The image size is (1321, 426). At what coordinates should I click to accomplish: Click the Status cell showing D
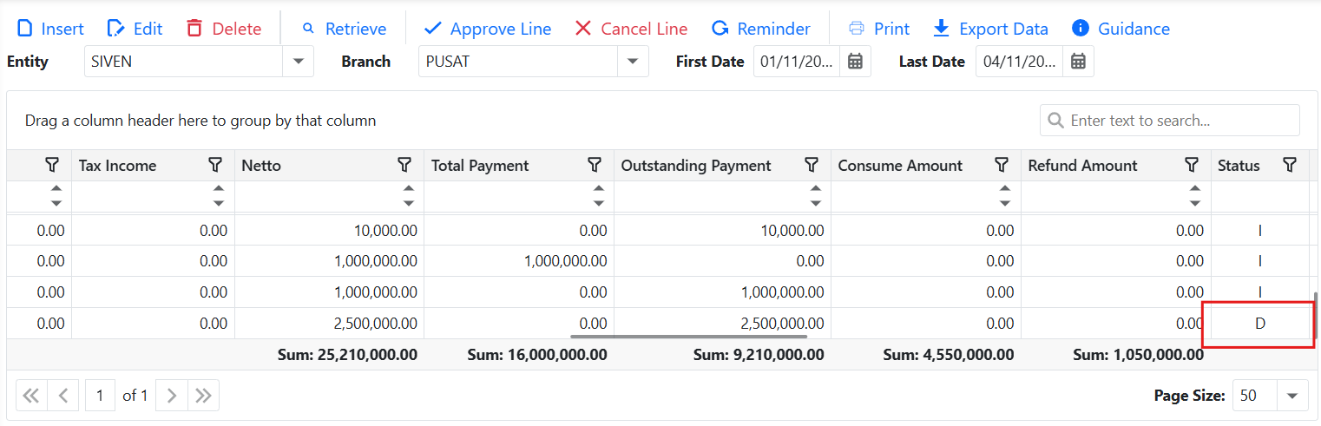tap(1259, 324)
